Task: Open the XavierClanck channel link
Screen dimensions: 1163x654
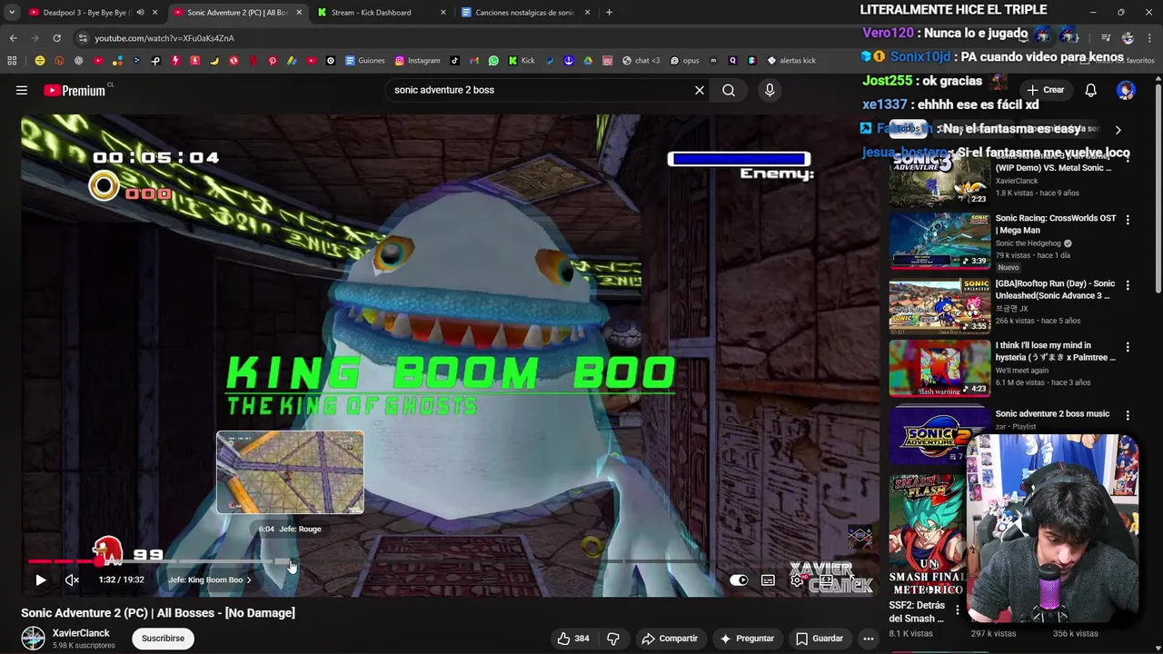Action: (81, 633)
